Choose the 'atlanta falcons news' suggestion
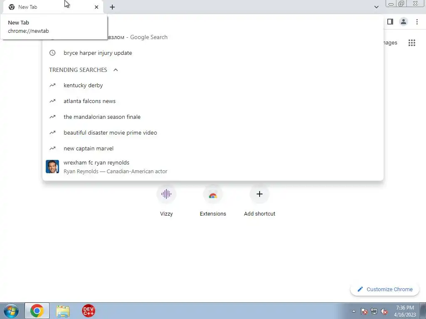The width and height of the screenshot is (426, 319). 213,101
